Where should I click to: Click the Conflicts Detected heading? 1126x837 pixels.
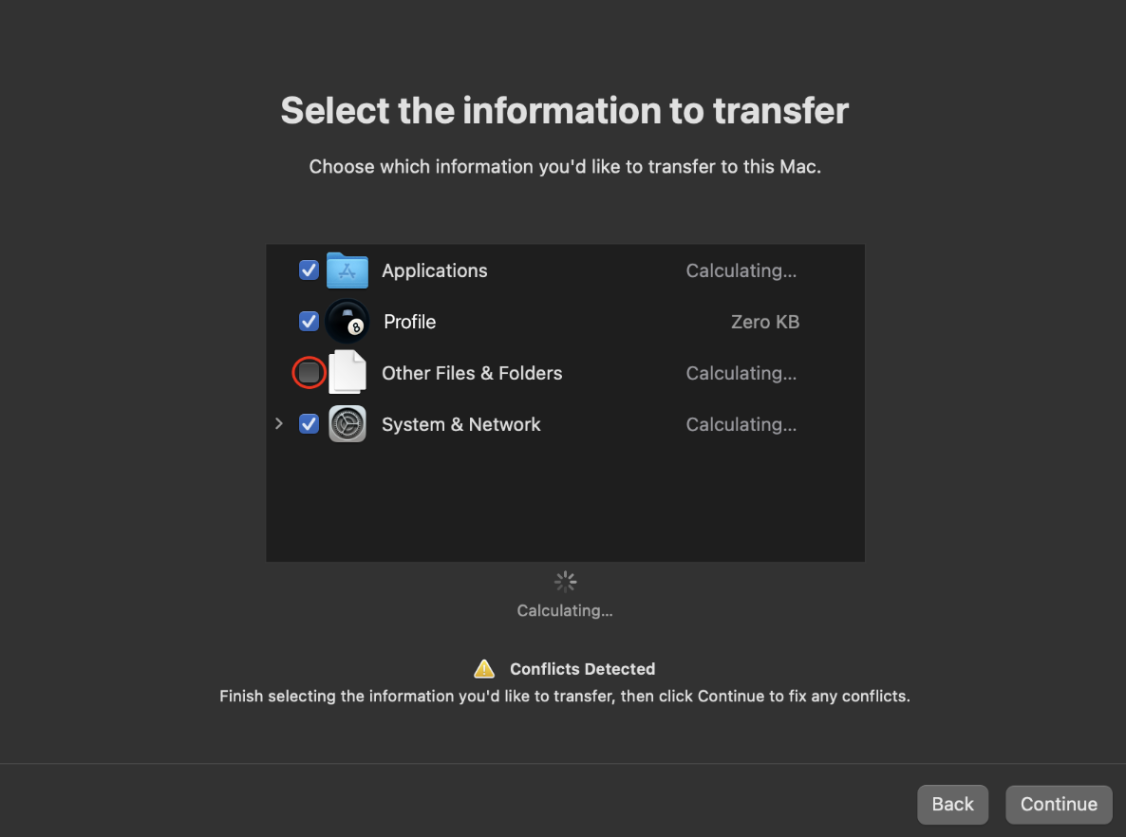point(582,669)
